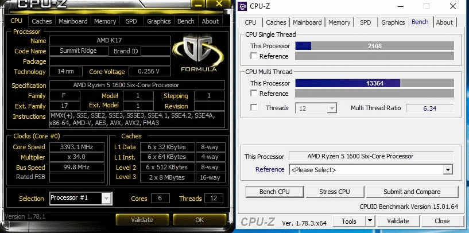Click Submit and Compare button
469x233 pixels.
coord(412,192)
